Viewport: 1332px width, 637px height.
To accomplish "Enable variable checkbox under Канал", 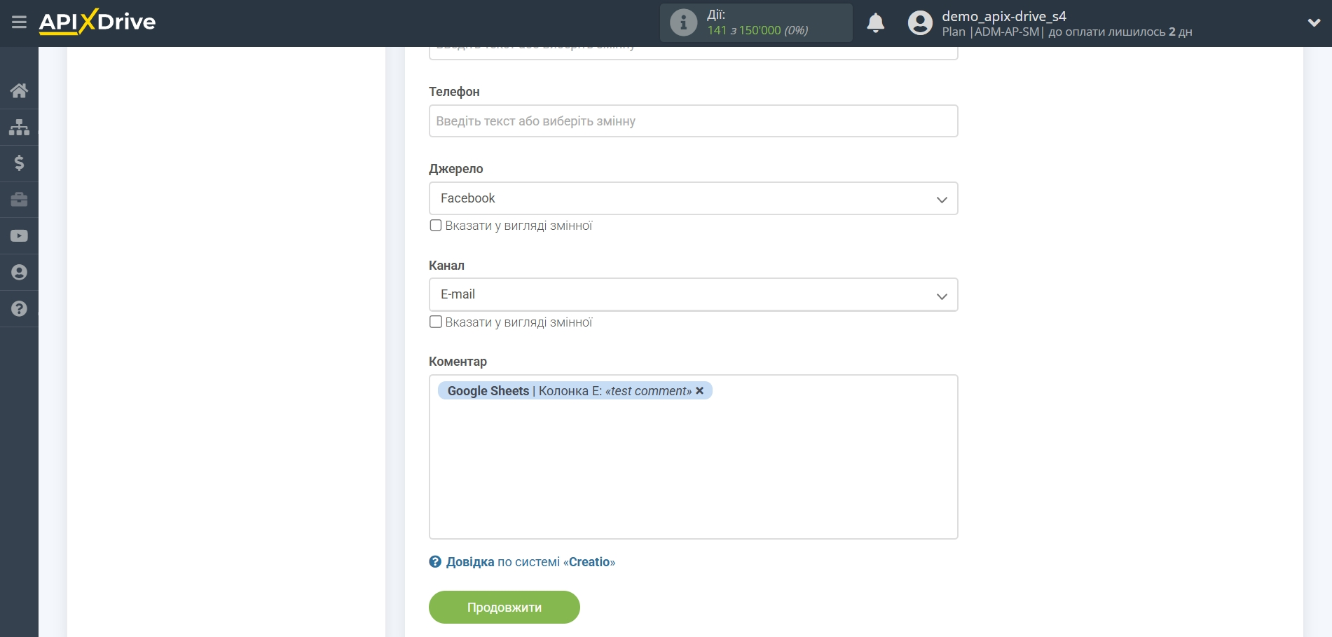I will pyautogui.click(x=436, y=322).
